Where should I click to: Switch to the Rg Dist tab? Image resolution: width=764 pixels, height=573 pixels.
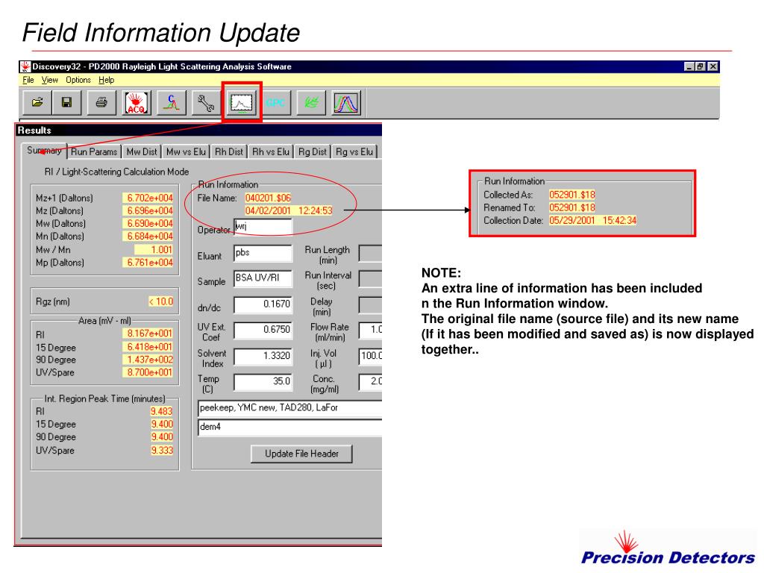tap(313, 152)
